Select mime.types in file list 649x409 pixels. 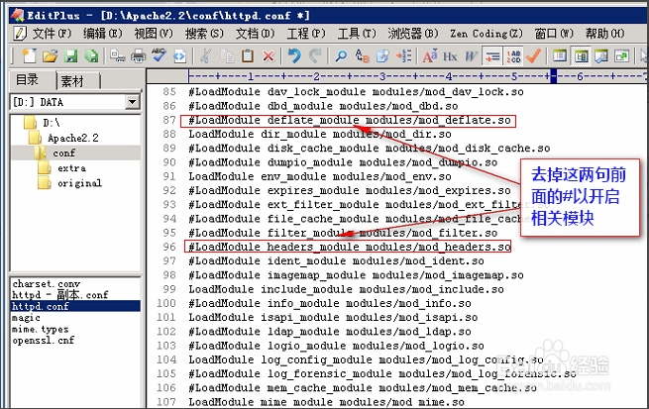41,329
